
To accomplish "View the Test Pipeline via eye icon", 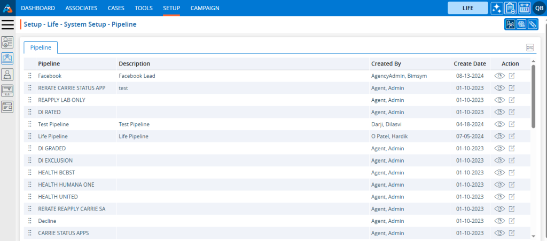I will pyautogui.click(x=499, y=124).
